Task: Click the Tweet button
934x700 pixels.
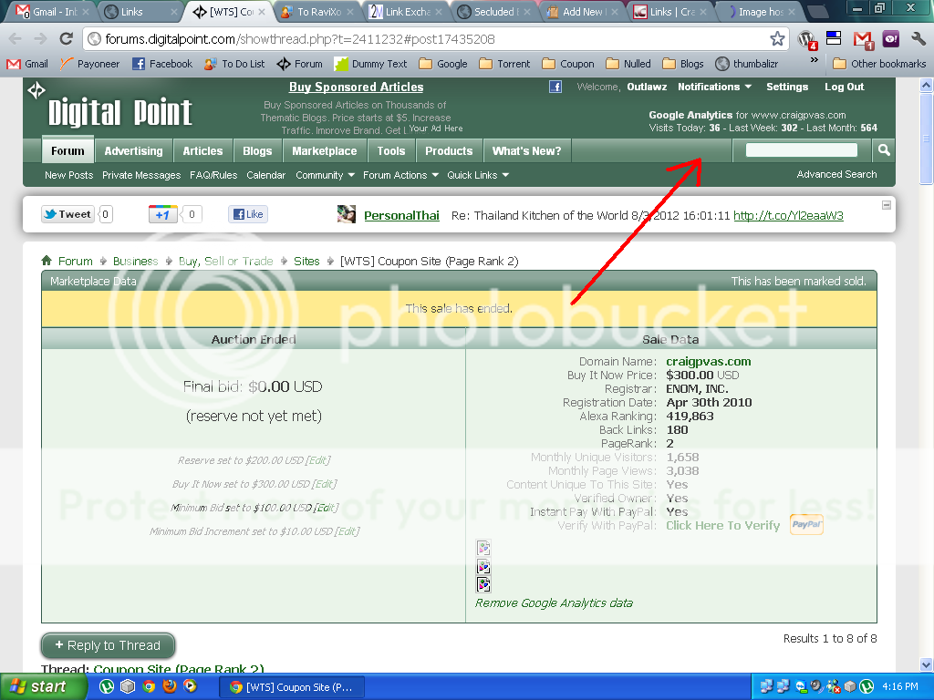Action: (67, 214)
